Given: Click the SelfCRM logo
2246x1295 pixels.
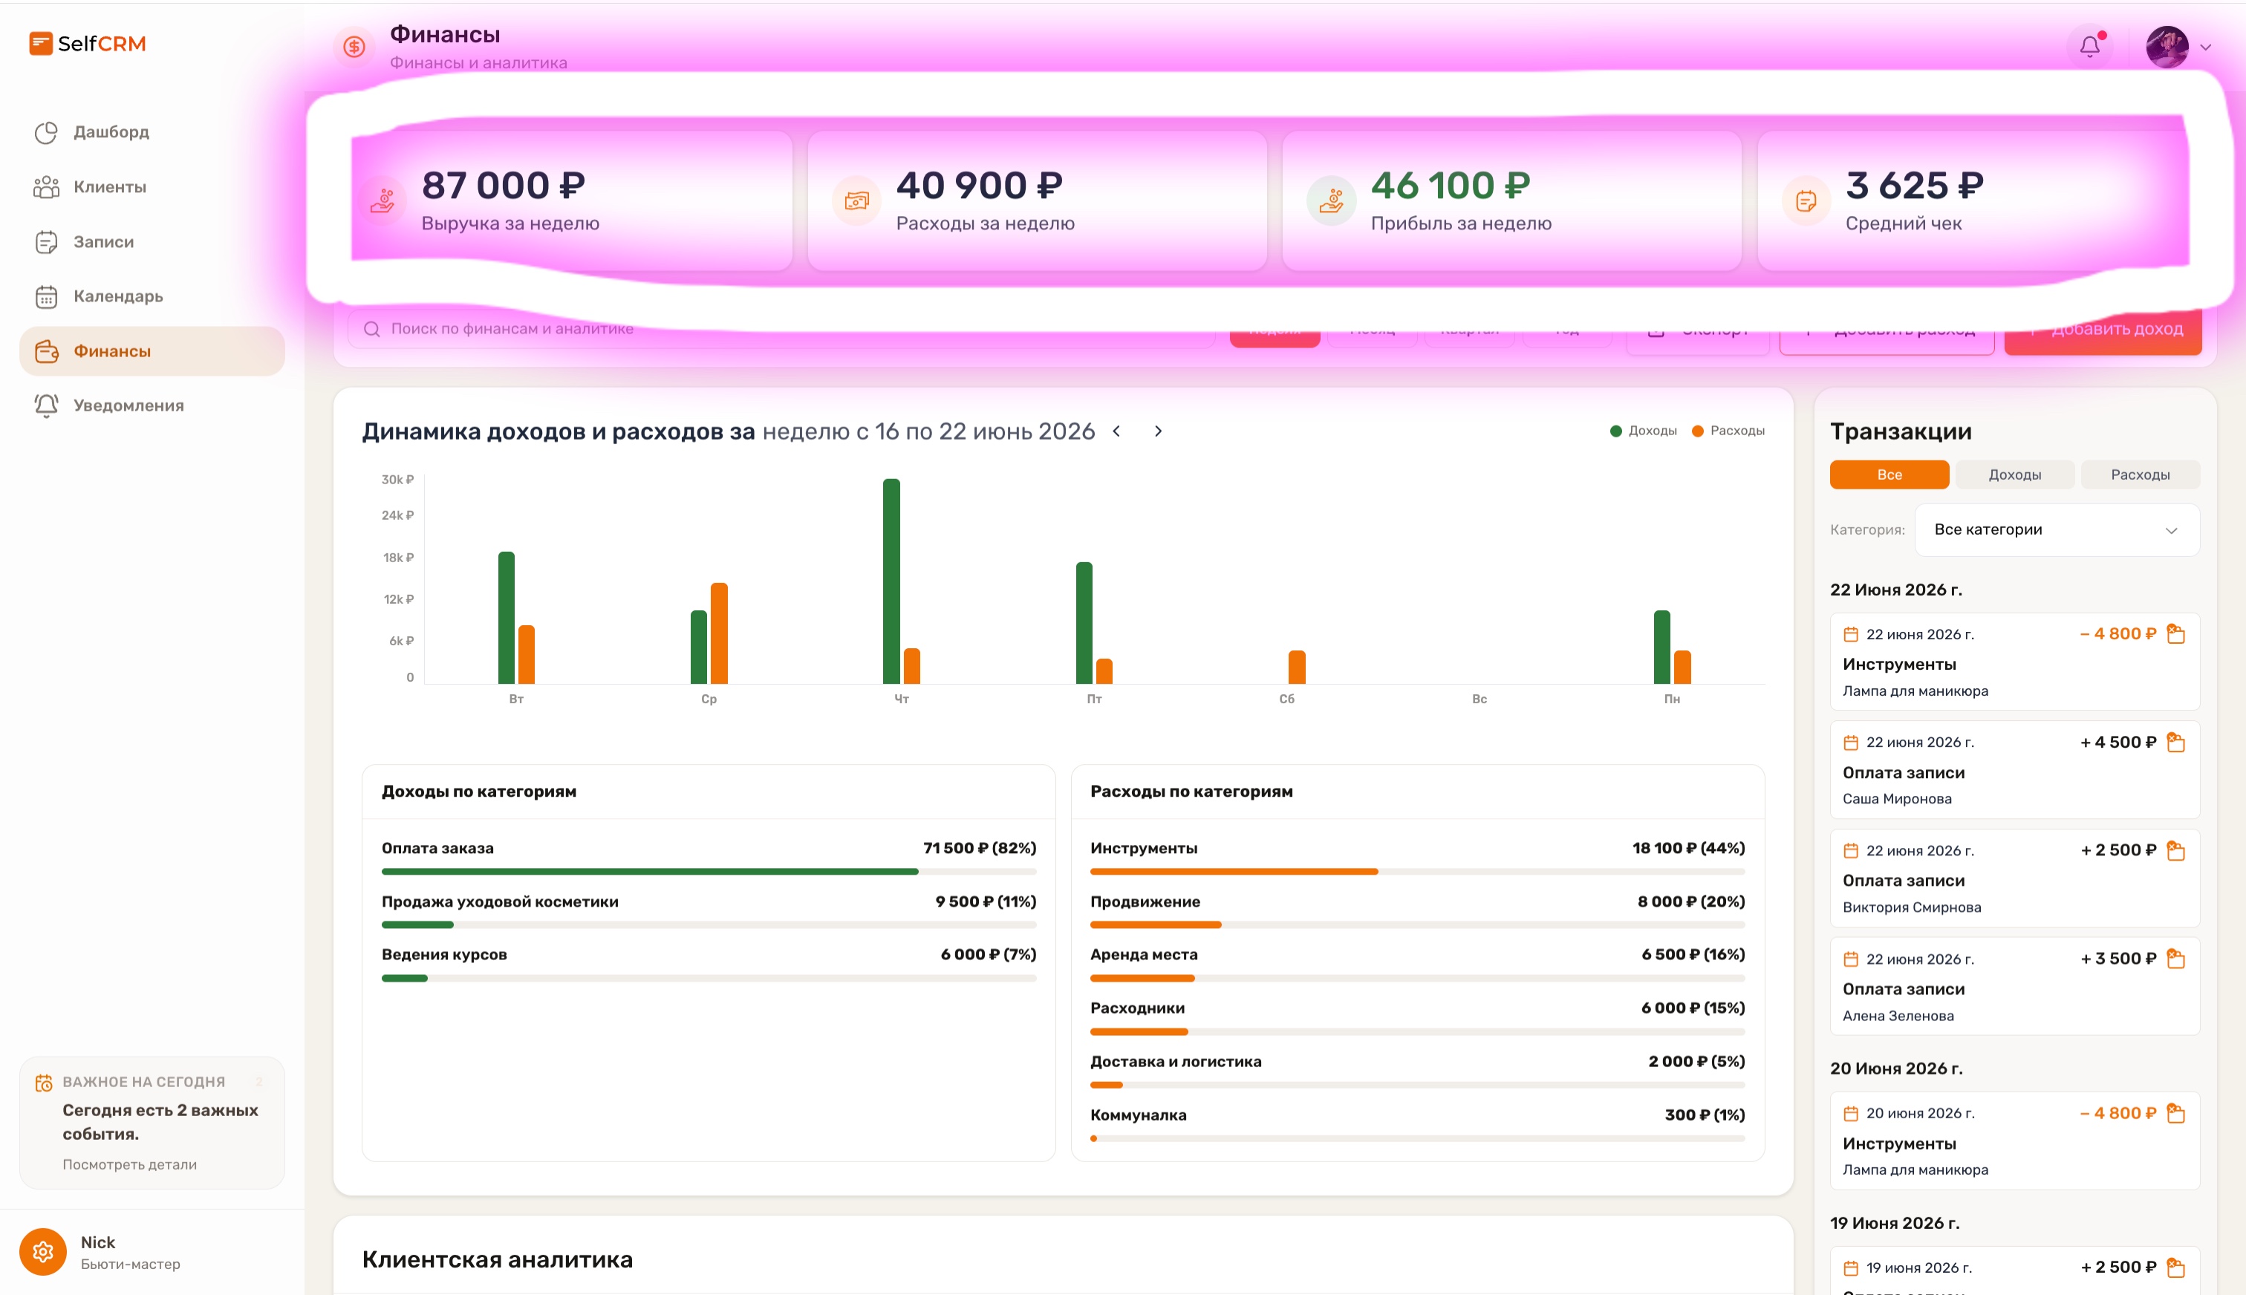Looking at the screenshot, I should pyautogui.click(x=87, y=44).
